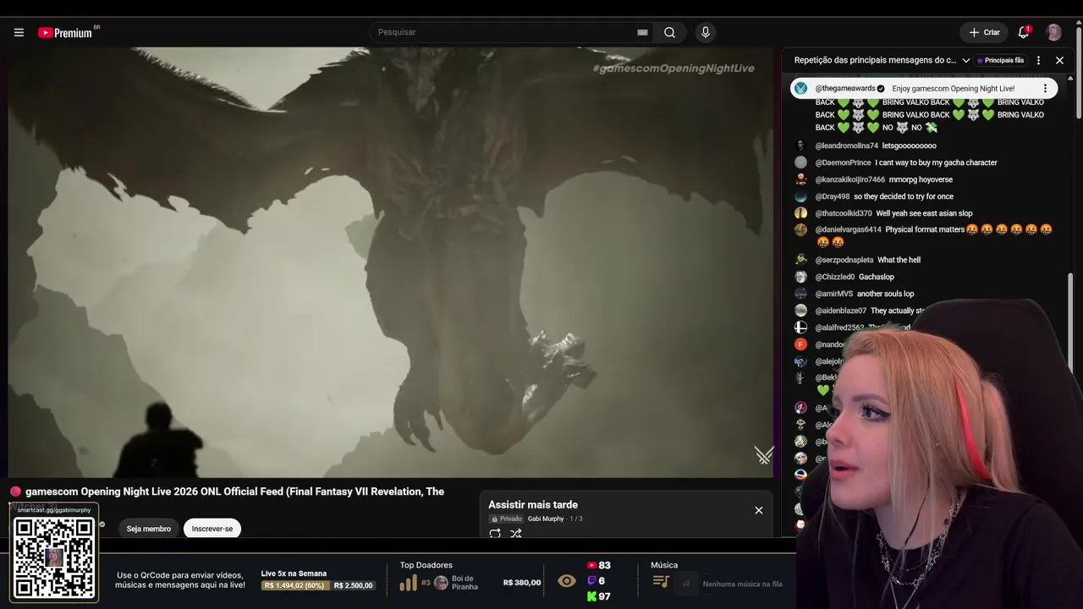Click the orange F avatar in chat
1083x609 pixels.
point(800,344)
